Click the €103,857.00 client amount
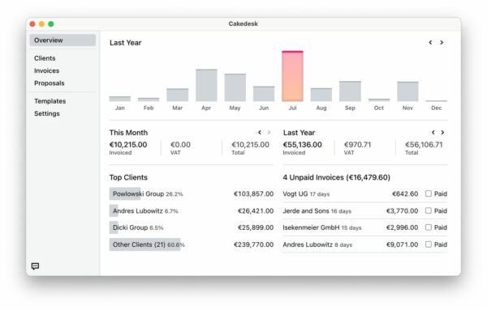Screen dimensions: 487x310 pos(253,194)
